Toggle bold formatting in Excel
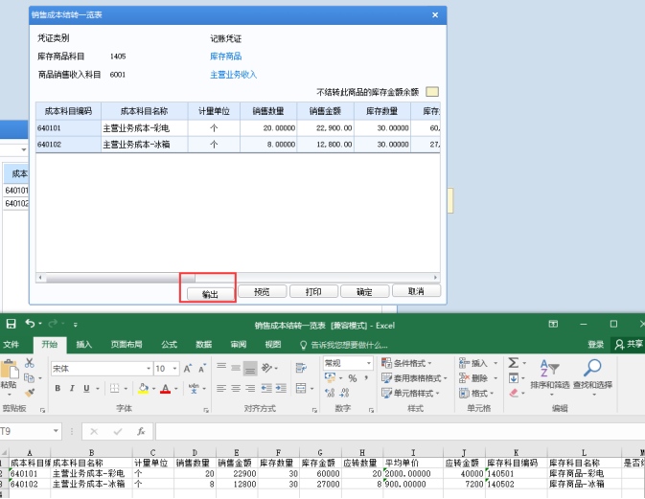Image resolution: width=645 pixels, height=499 pixels. click(58, 389)
